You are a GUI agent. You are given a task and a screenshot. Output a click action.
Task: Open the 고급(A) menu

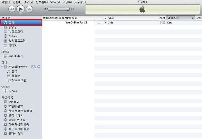(x=67, y=2)
